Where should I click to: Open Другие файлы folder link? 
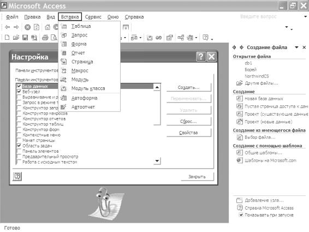262,83
